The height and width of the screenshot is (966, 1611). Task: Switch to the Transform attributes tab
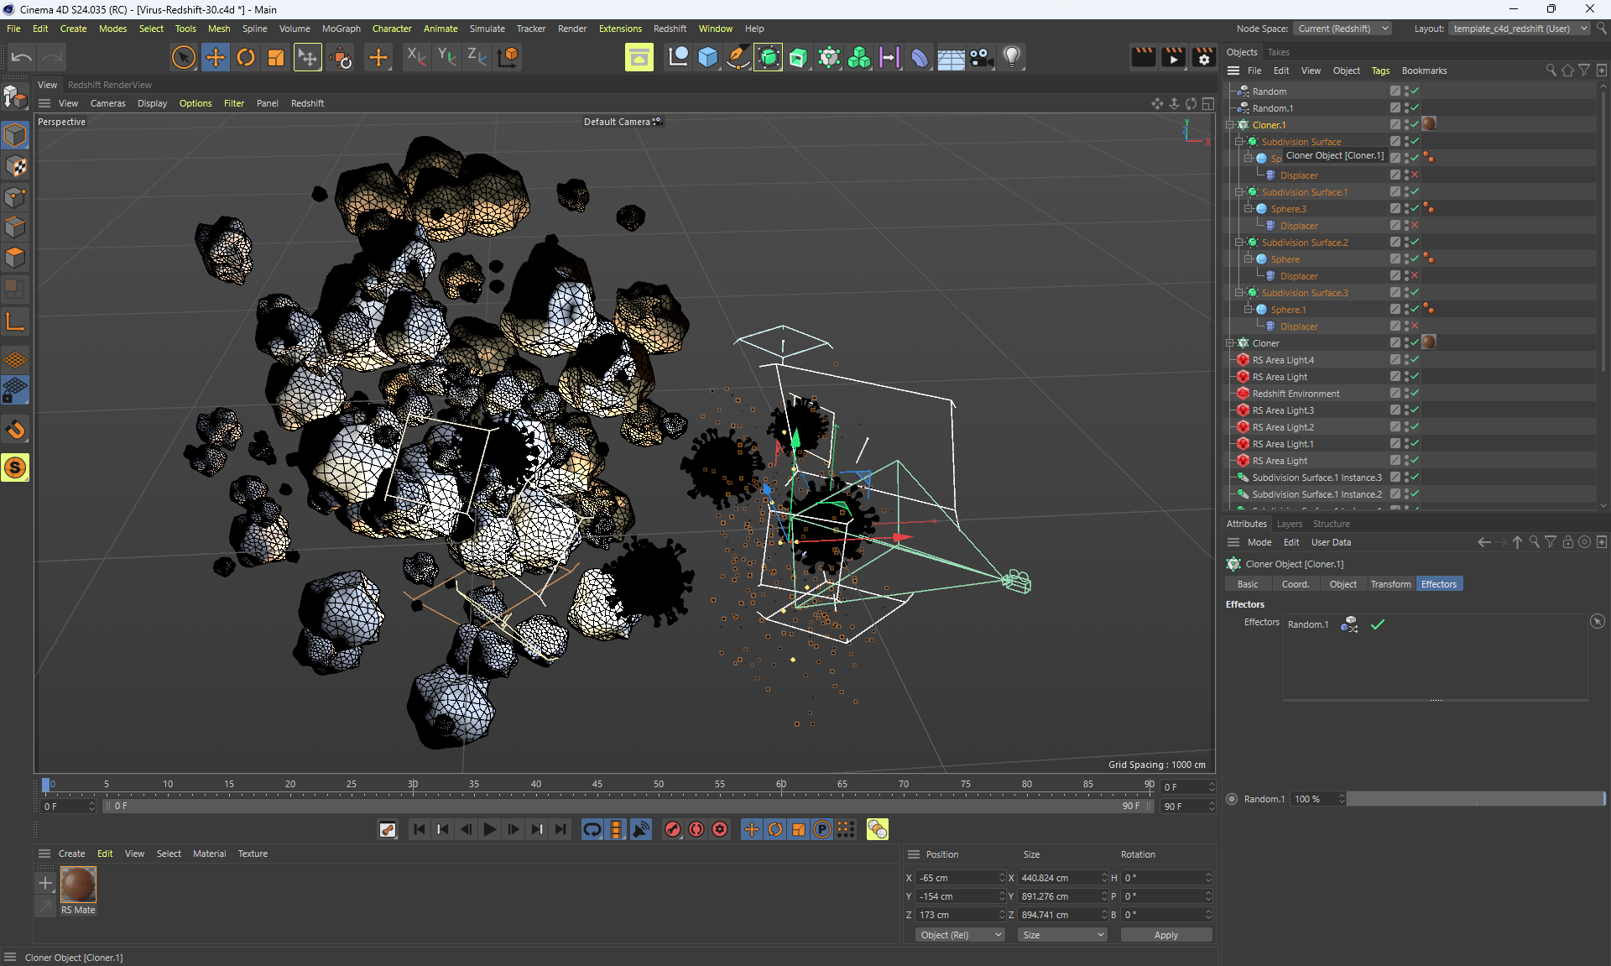pos(1390,584)
